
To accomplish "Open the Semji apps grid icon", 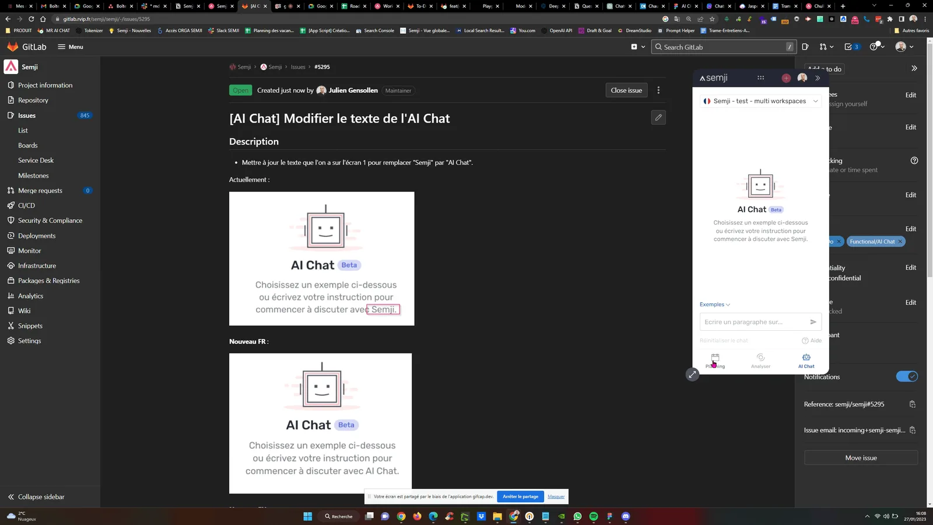I will (x=760, y=78).
